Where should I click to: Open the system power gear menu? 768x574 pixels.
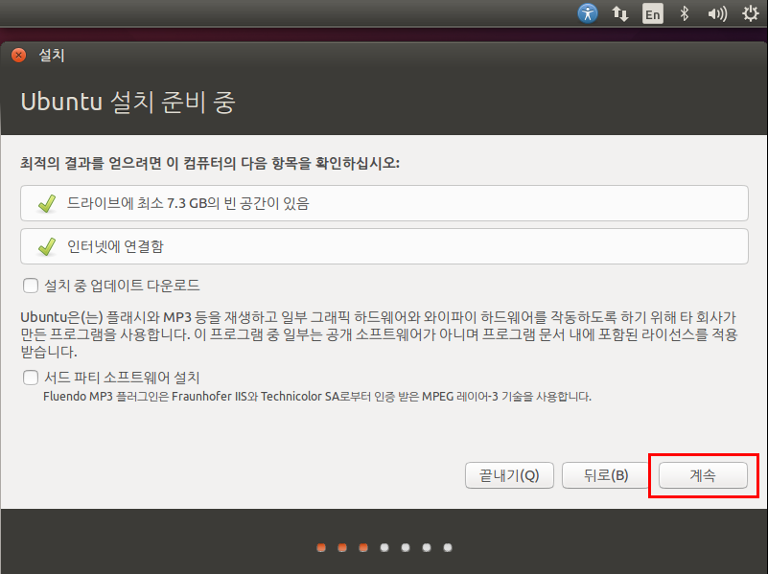[x=750, y=13]
